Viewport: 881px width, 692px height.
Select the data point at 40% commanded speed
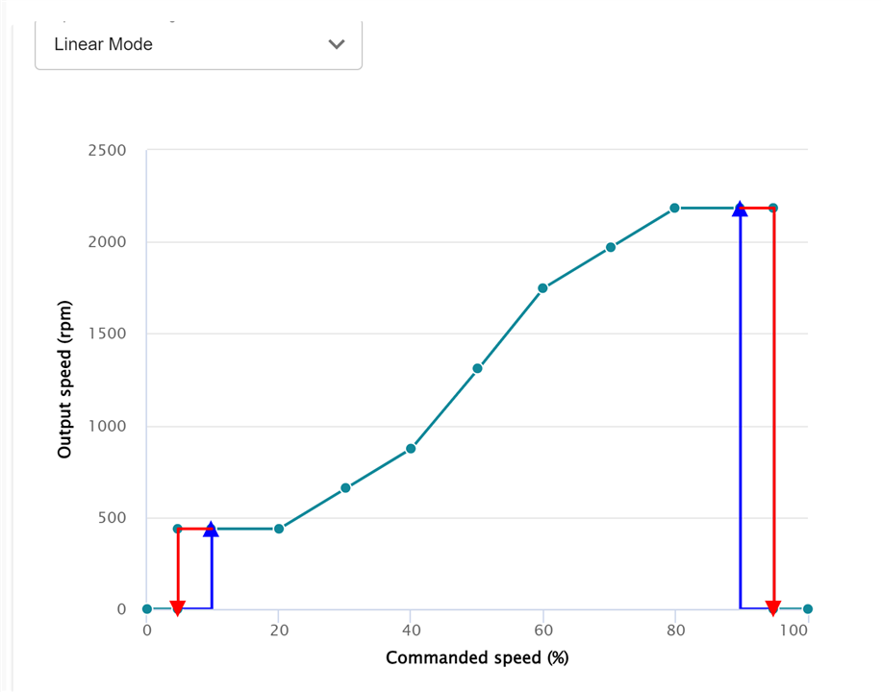[x=411, y=449]
